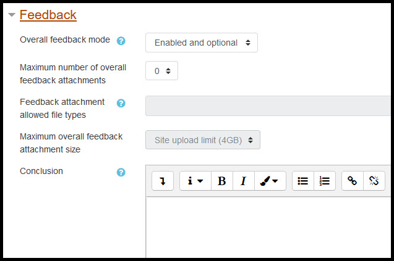The height and width of the screenshot is (261, 394).
Task: Open maximum feedback attachments number dropdown
Action: pos(161,71)
